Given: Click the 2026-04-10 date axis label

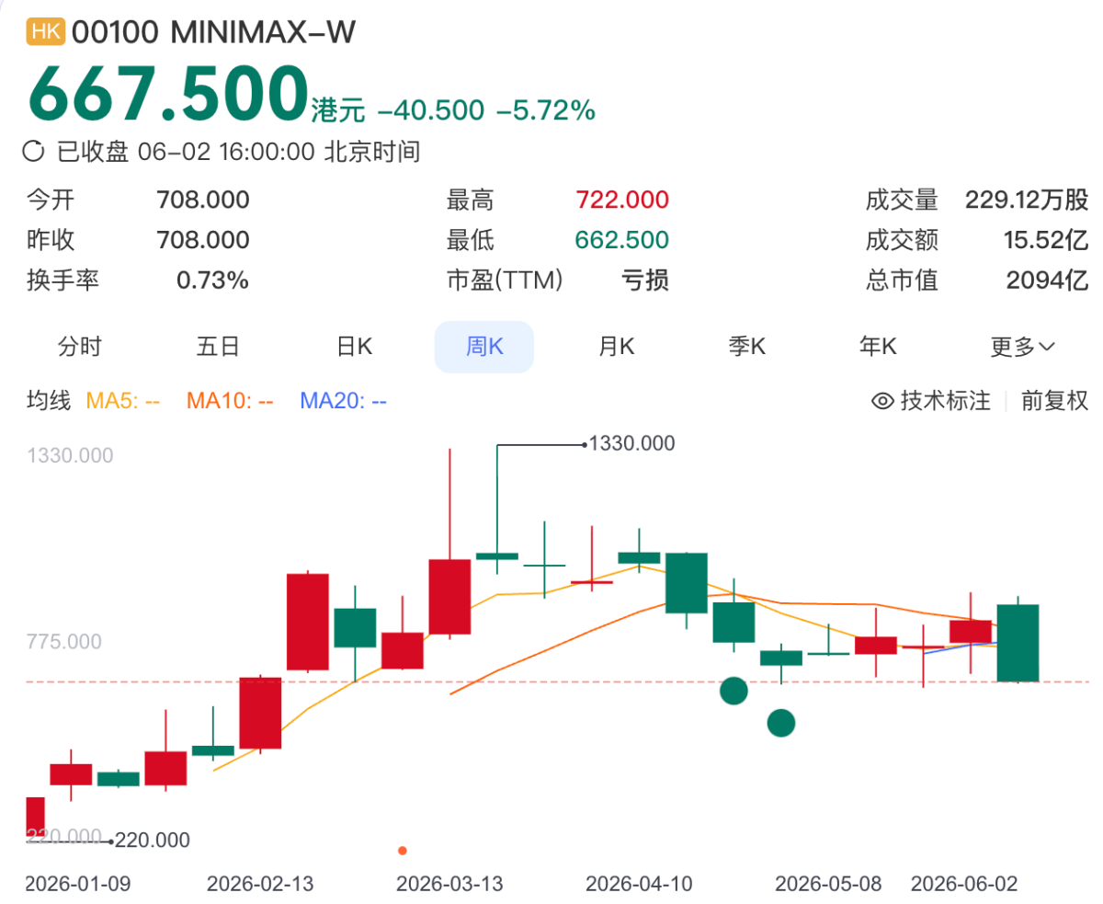Looking at the screenshot, I should [x=639, y=884].
